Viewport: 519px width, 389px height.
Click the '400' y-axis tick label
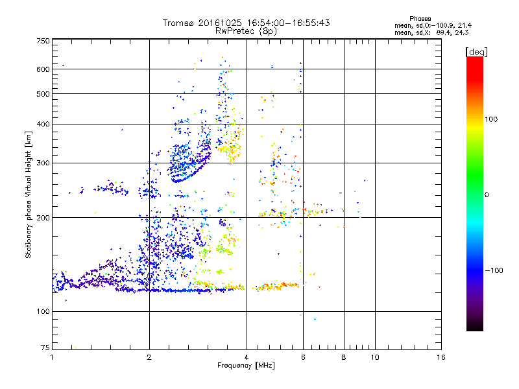click(x=43, y=124)
